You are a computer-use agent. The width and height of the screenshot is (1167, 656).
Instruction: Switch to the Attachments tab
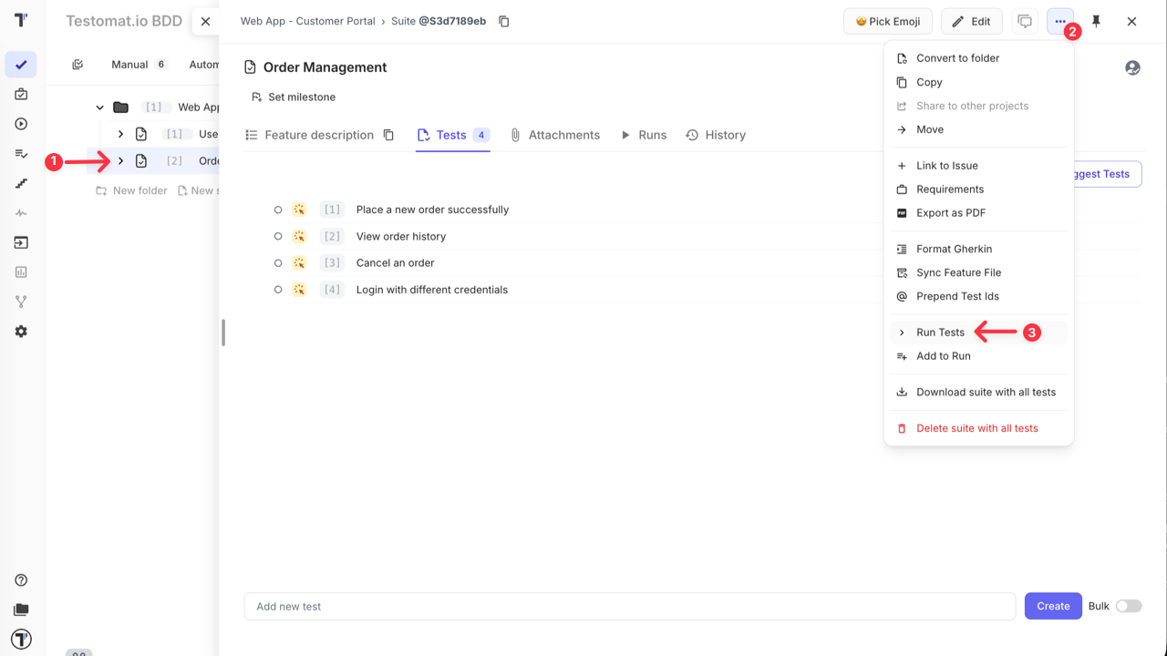point(554,135)
